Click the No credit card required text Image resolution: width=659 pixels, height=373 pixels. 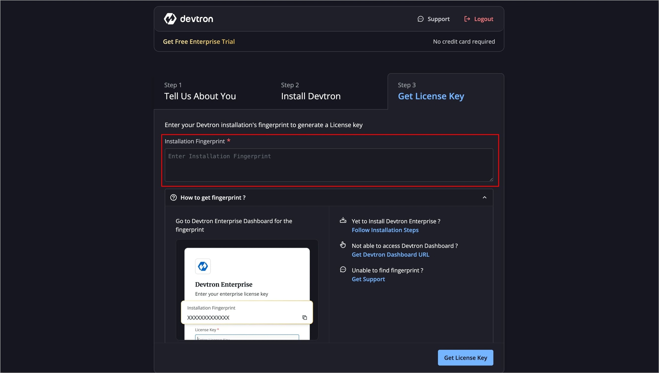click(x=464, y=42)
